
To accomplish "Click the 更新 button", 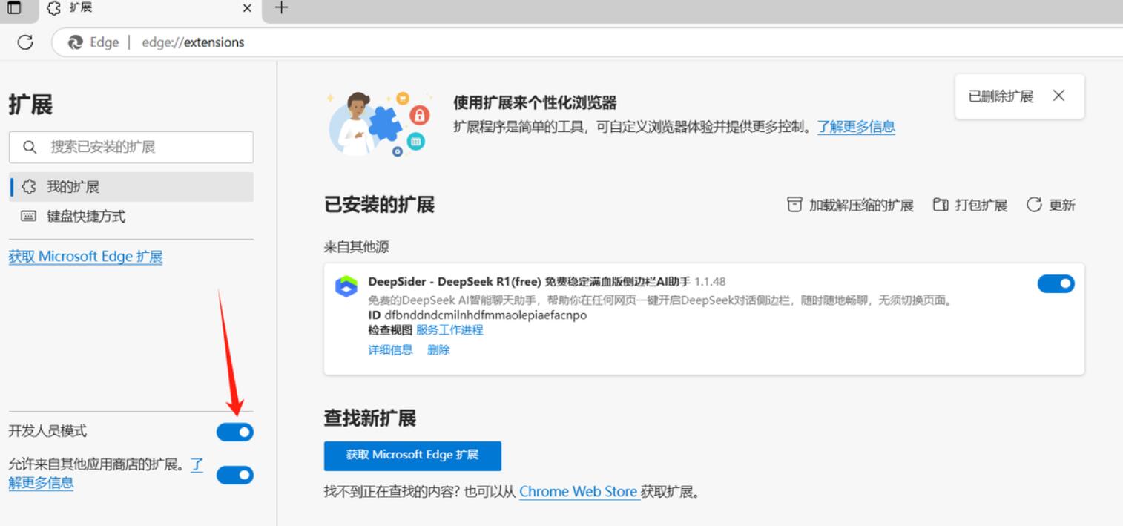I will [x=1050, y=205].
